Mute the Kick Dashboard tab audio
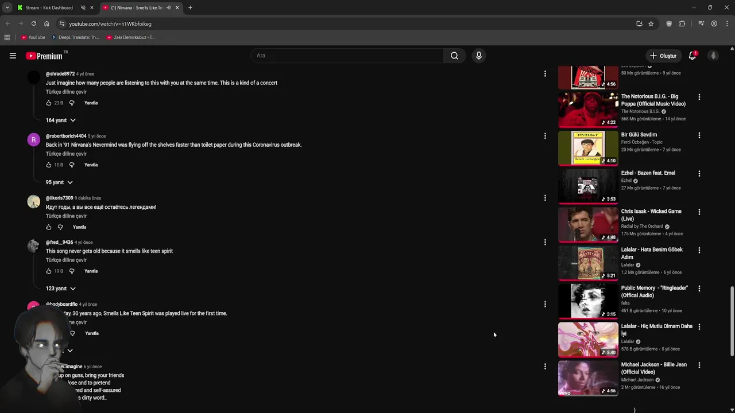The image size is (735, 413). click(x=83, y=7)
